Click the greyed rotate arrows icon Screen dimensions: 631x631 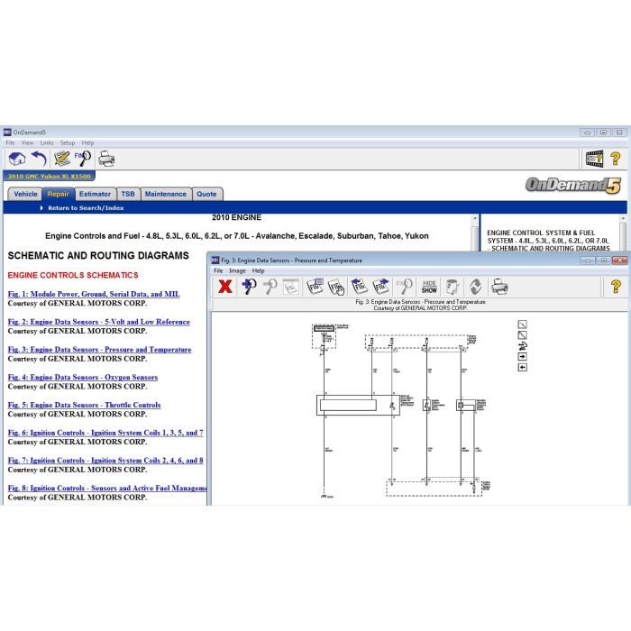(475, 287)
